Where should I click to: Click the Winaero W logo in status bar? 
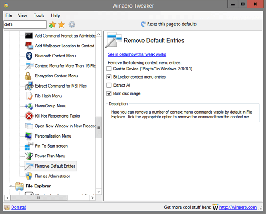[215, 207]
